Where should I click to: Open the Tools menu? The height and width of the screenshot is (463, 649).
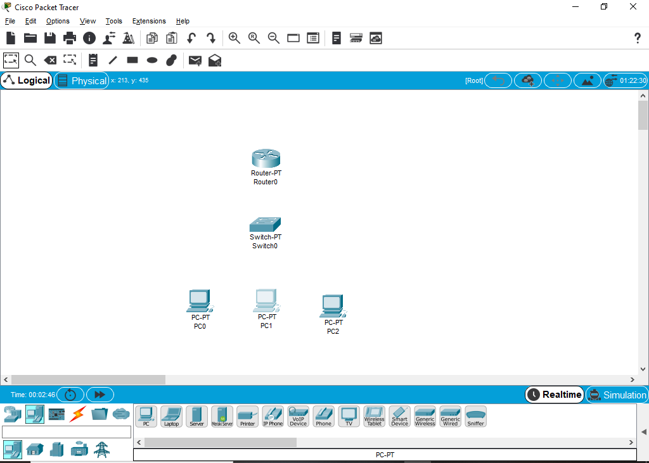114,21
